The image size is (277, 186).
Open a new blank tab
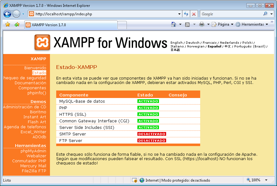point(122,25)
